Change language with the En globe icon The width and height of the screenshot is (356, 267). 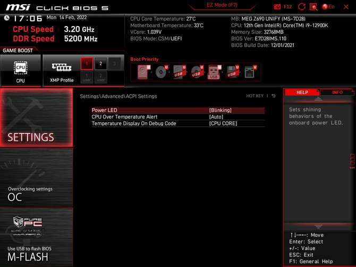328,7
